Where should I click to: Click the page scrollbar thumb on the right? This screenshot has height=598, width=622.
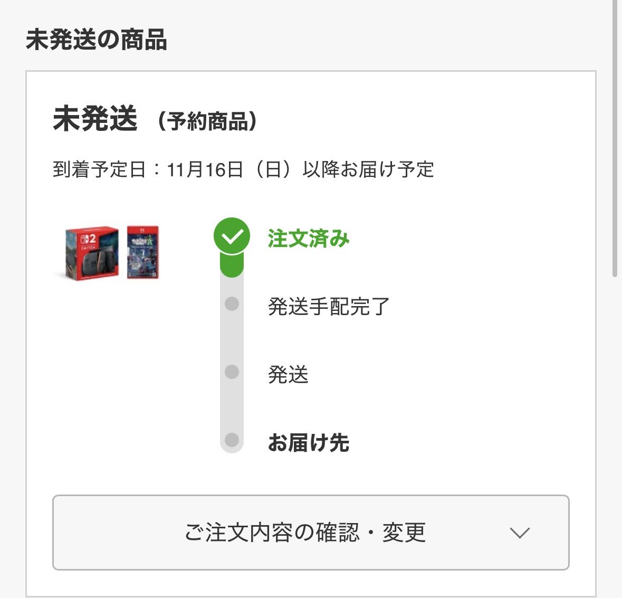coord(615,138)
